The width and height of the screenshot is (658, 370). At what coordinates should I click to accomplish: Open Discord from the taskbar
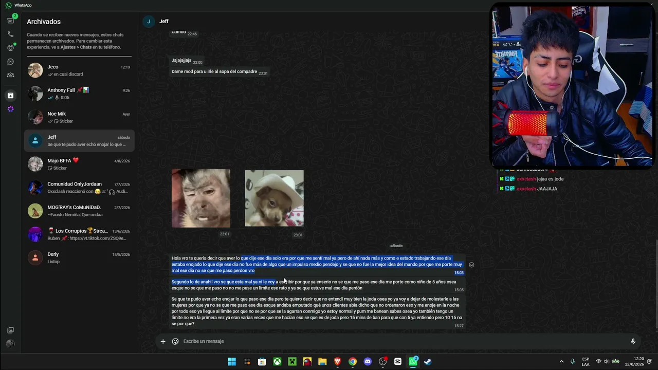point(368,362)
